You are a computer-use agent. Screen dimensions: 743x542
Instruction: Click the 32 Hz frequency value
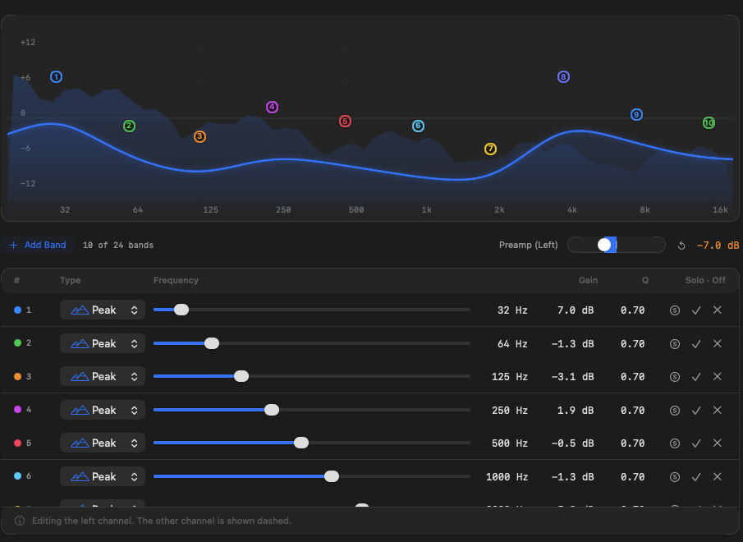tap(512, 310)
